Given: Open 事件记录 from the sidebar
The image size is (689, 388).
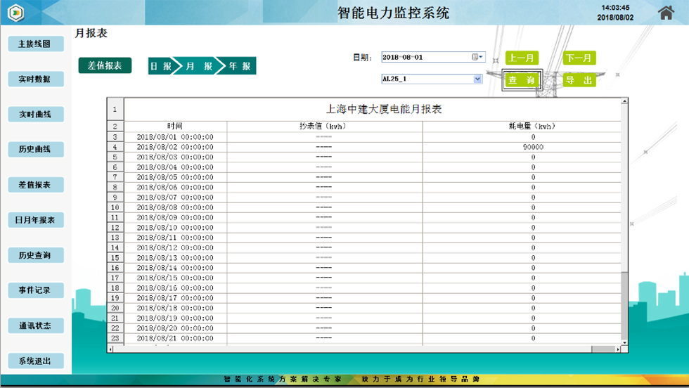Looking at the screenshot, I should (x=34, y=290).
